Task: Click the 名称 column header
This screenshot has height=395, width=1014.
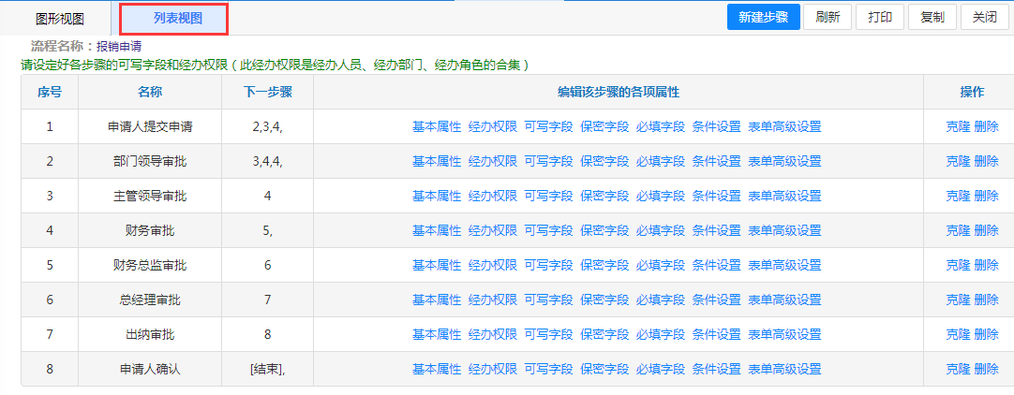Action: click(150, 92)
